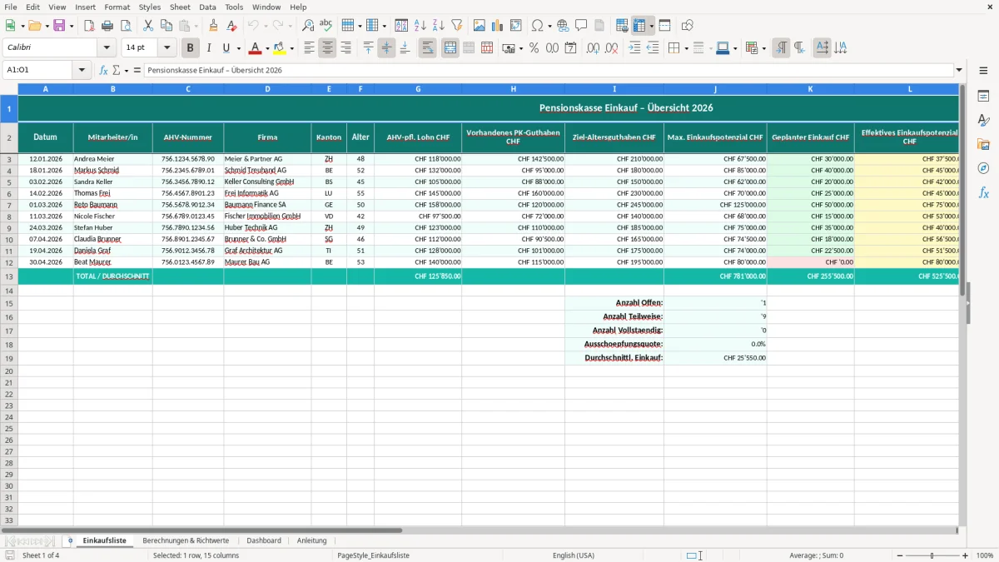Viewport: 999px width, 562px height.
Task: Open the Sheet menu
Action: coord(180,7)
